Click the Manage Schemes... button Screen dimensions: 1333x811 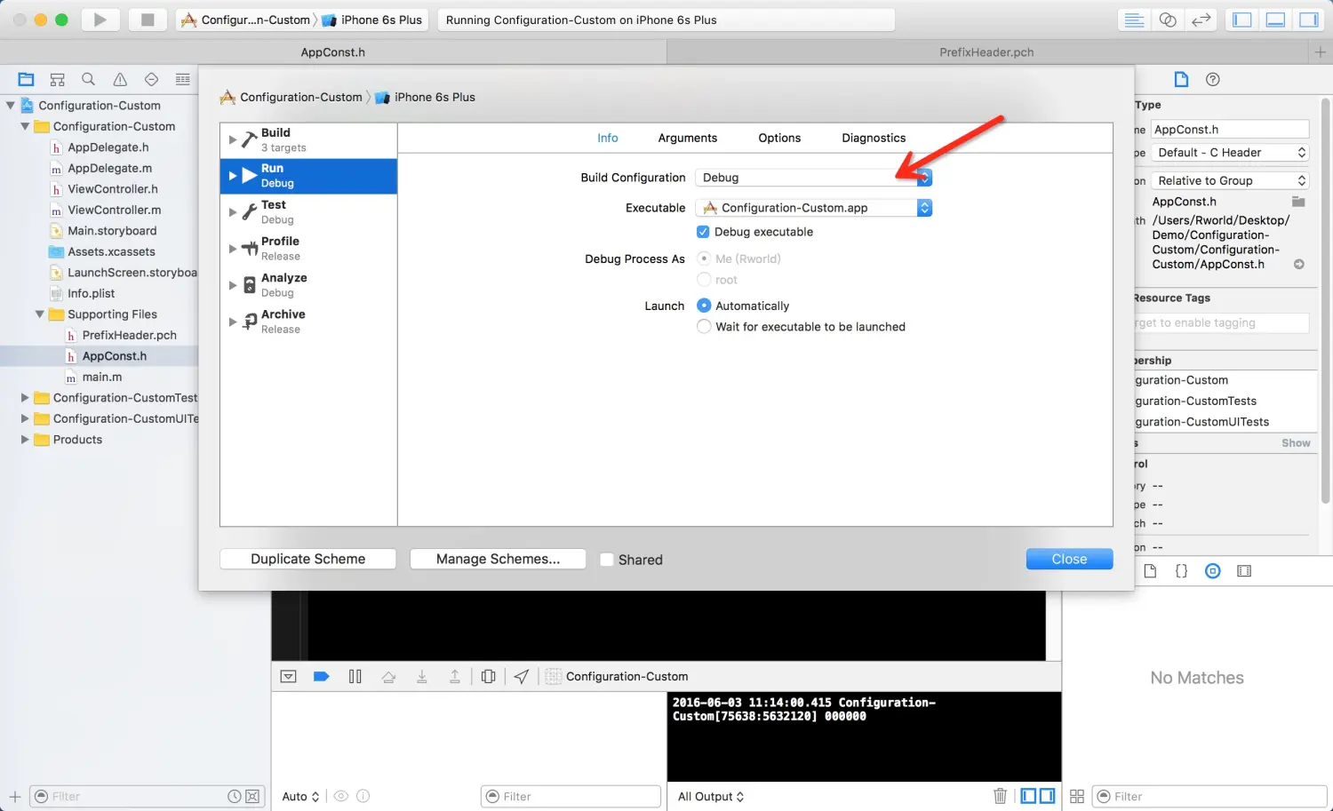[x=498, y=559]
